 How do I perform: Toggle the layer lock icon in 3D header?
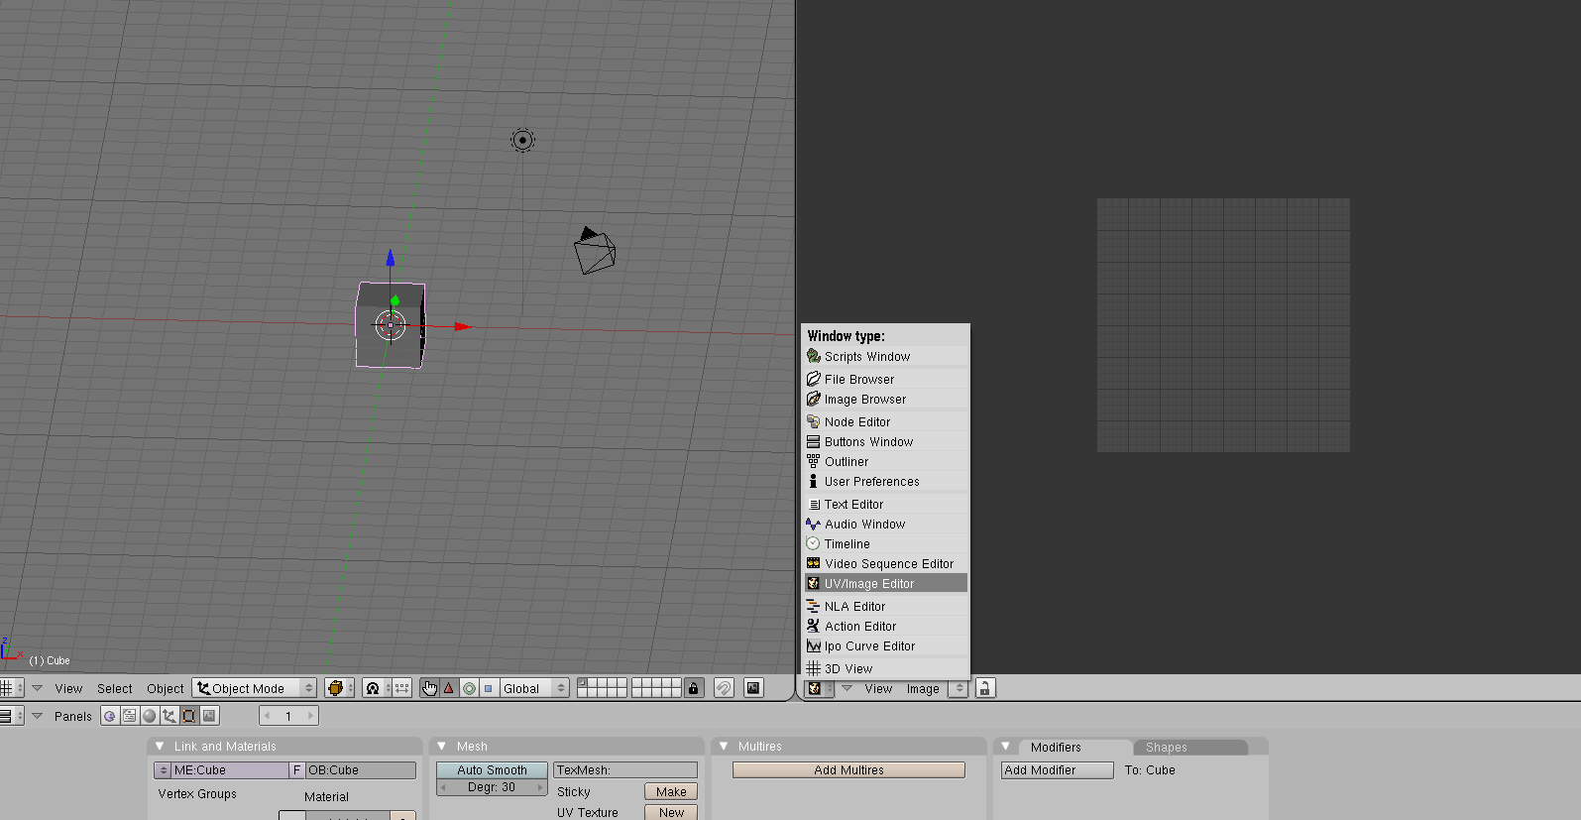[x=694, y=688]
